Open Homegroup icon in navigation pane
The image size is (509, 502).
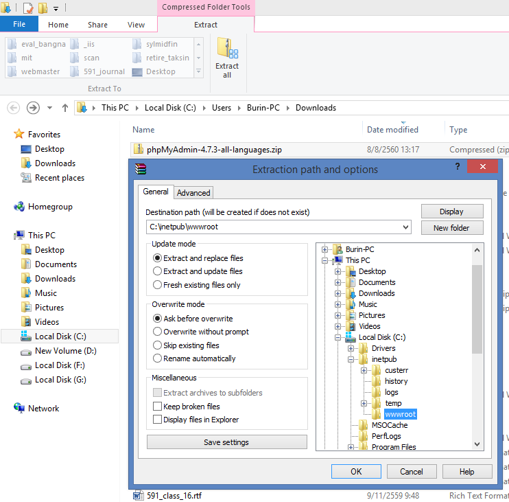click(19, 206)
